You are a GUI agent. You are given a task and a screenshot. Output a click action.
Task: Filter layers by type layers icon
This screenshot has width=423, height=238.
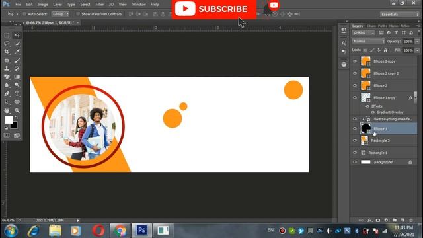click(396, 33)
